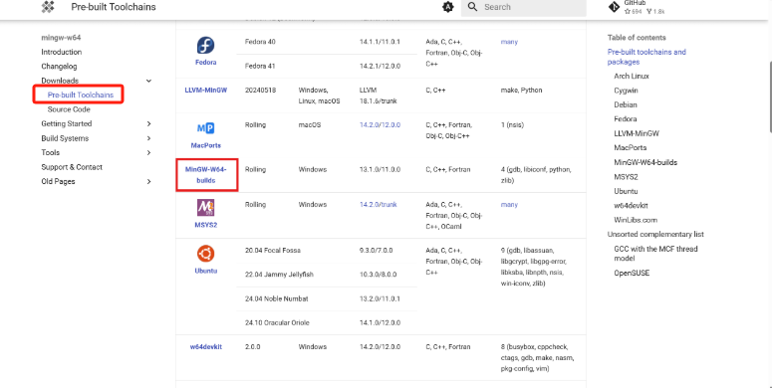Click MSYS2 version 14.2.0/trunk link
Screen dimensions: 772x388
(x=379, y=205)
